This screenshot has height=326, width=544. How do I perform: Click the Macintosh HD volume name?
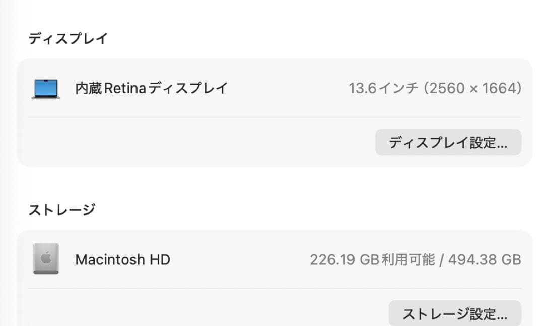tap(122, 259)
